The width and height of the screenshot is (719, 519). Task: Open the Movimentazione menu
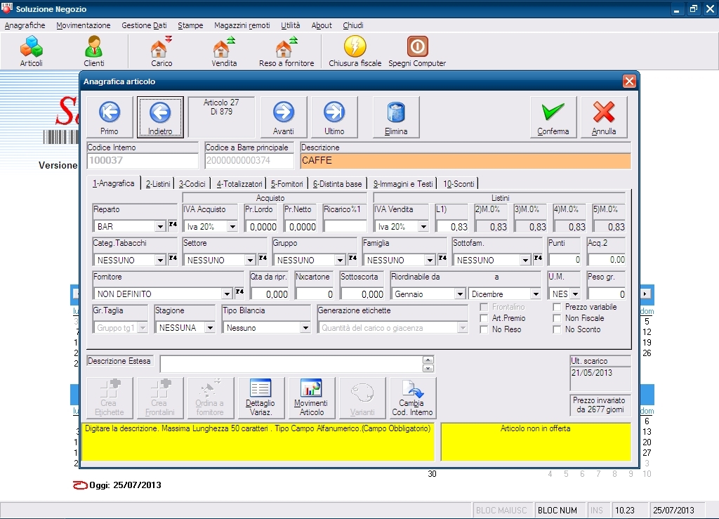point(83,25)
